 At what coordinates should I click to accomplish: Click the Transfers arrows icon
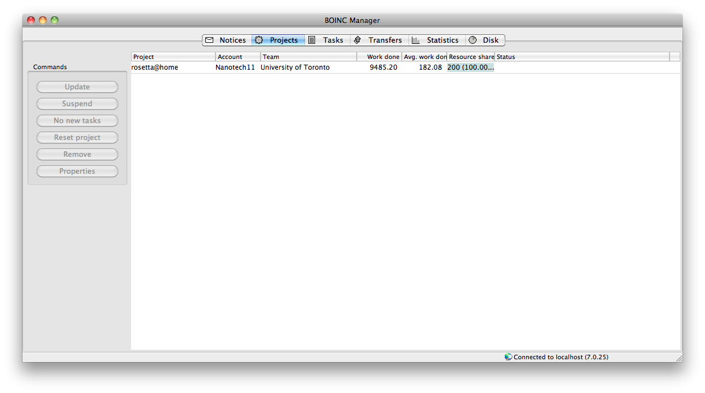357,40
